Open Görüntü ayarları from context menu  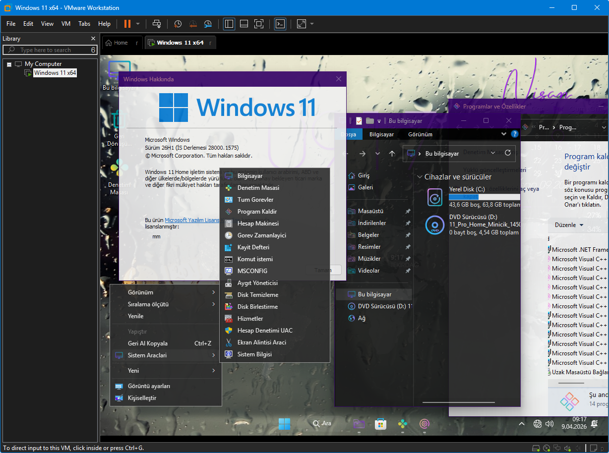point(165,386)
